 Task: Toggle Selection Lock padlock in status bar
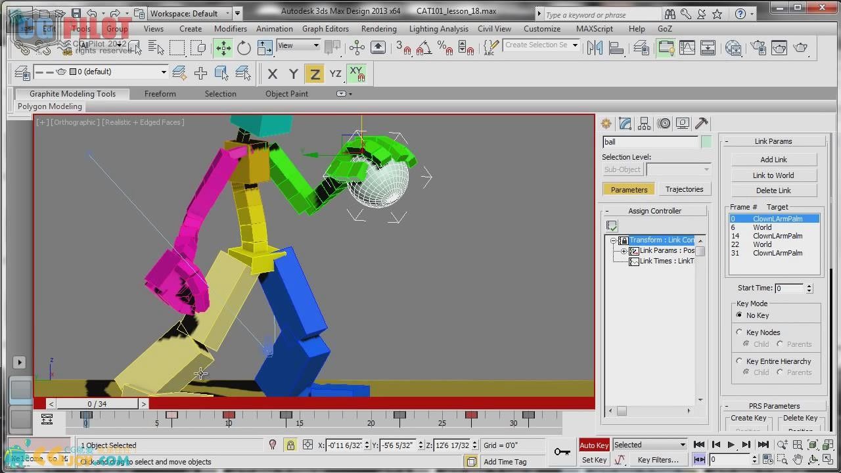[290, 445]
